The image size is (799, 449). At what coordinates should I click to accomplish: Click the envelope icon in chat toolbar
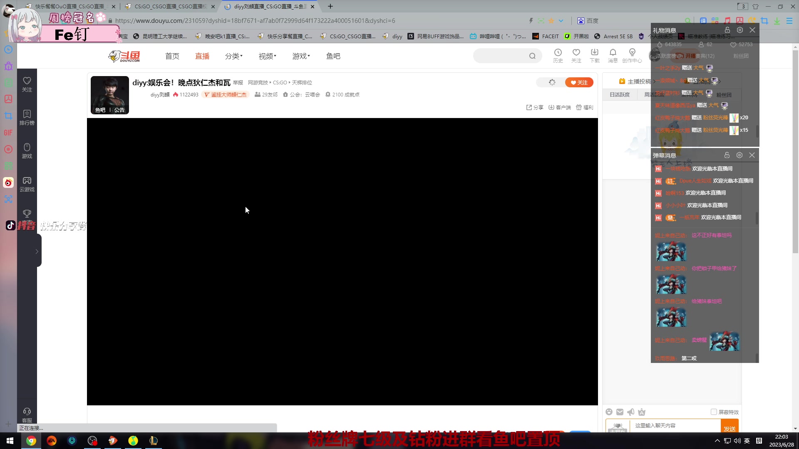620,412
